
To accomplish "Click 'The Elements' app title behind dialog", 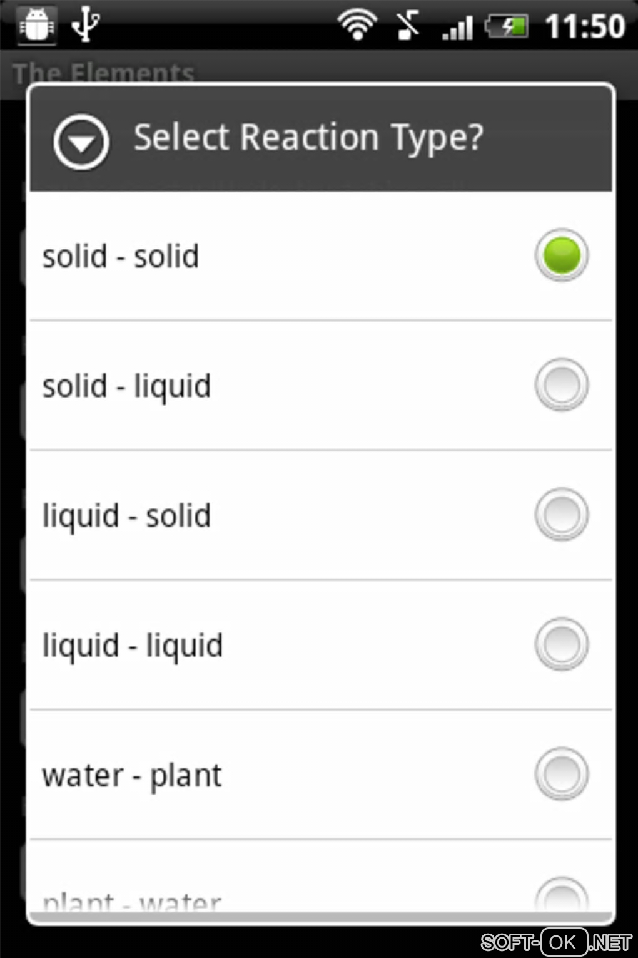I will (103, 73).
